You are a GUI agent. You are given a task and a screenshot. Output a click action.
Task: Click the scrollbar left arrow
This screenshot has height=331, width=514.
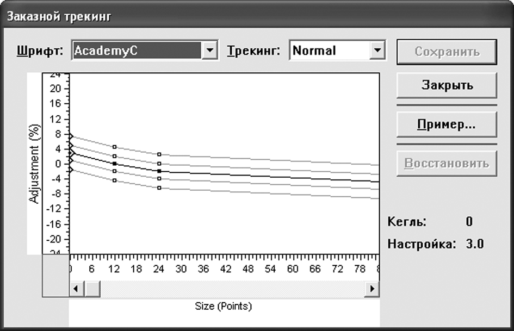77,289
